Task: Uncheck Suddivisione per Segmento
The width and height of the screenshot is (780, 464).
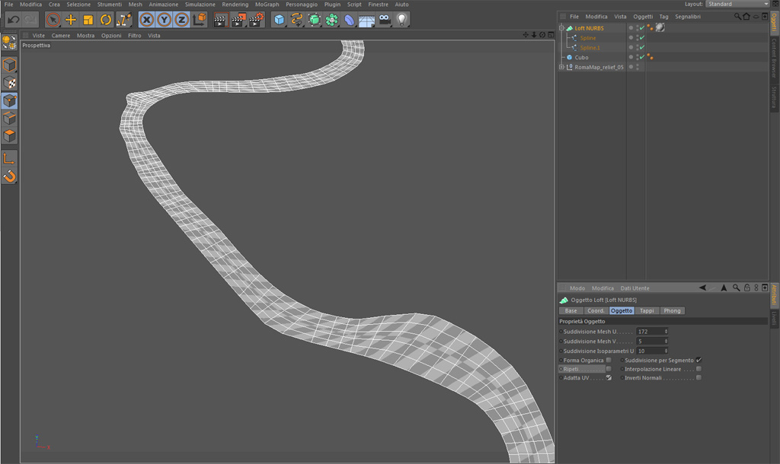Action: [698, 360]
